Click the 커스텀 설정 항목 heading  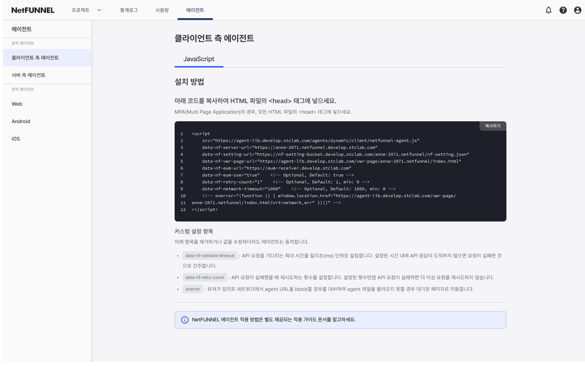194,231
